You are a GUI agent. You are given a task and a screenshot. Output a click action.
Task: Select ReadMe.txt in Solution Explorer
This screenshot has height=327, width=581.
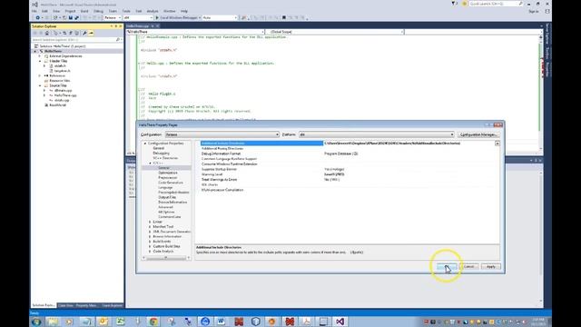pyautogui.click(x=57, y=105)
